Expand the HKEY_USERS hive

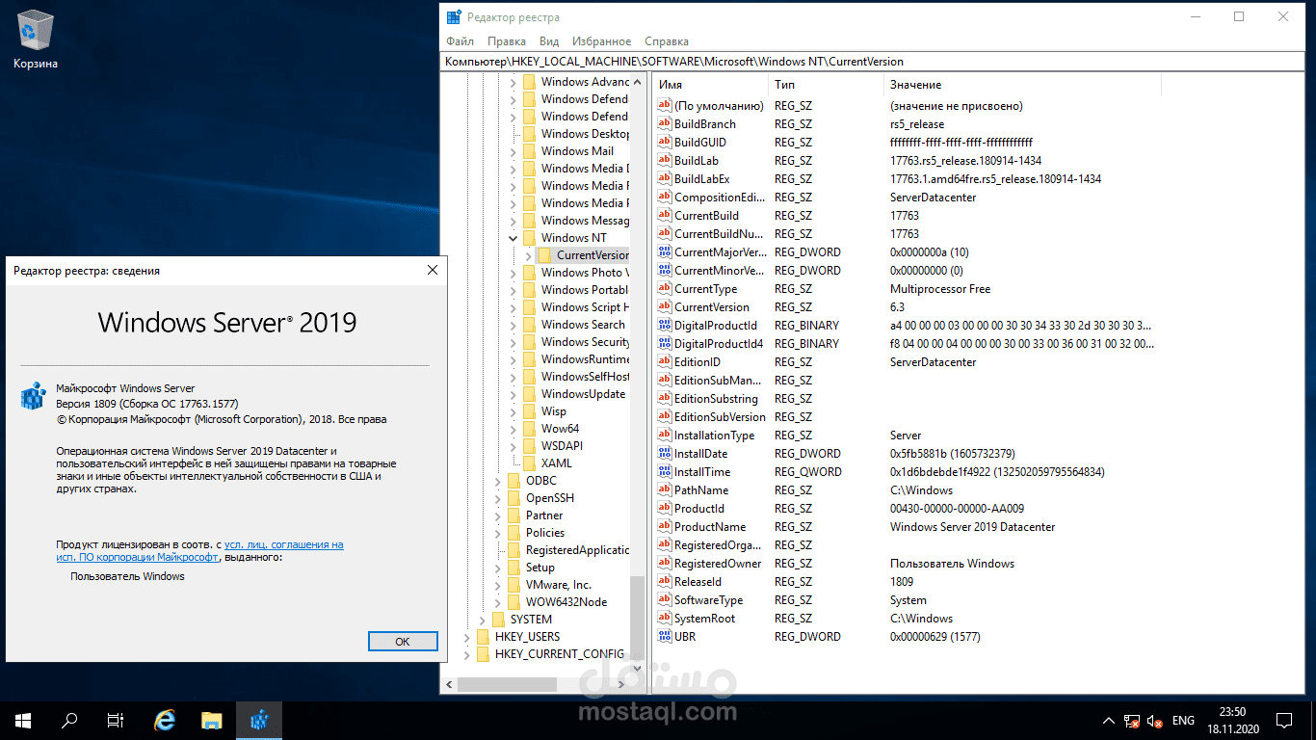click(x=467, y=636)
